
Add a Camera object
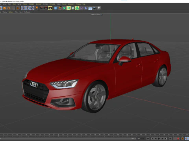pos(94,8)
